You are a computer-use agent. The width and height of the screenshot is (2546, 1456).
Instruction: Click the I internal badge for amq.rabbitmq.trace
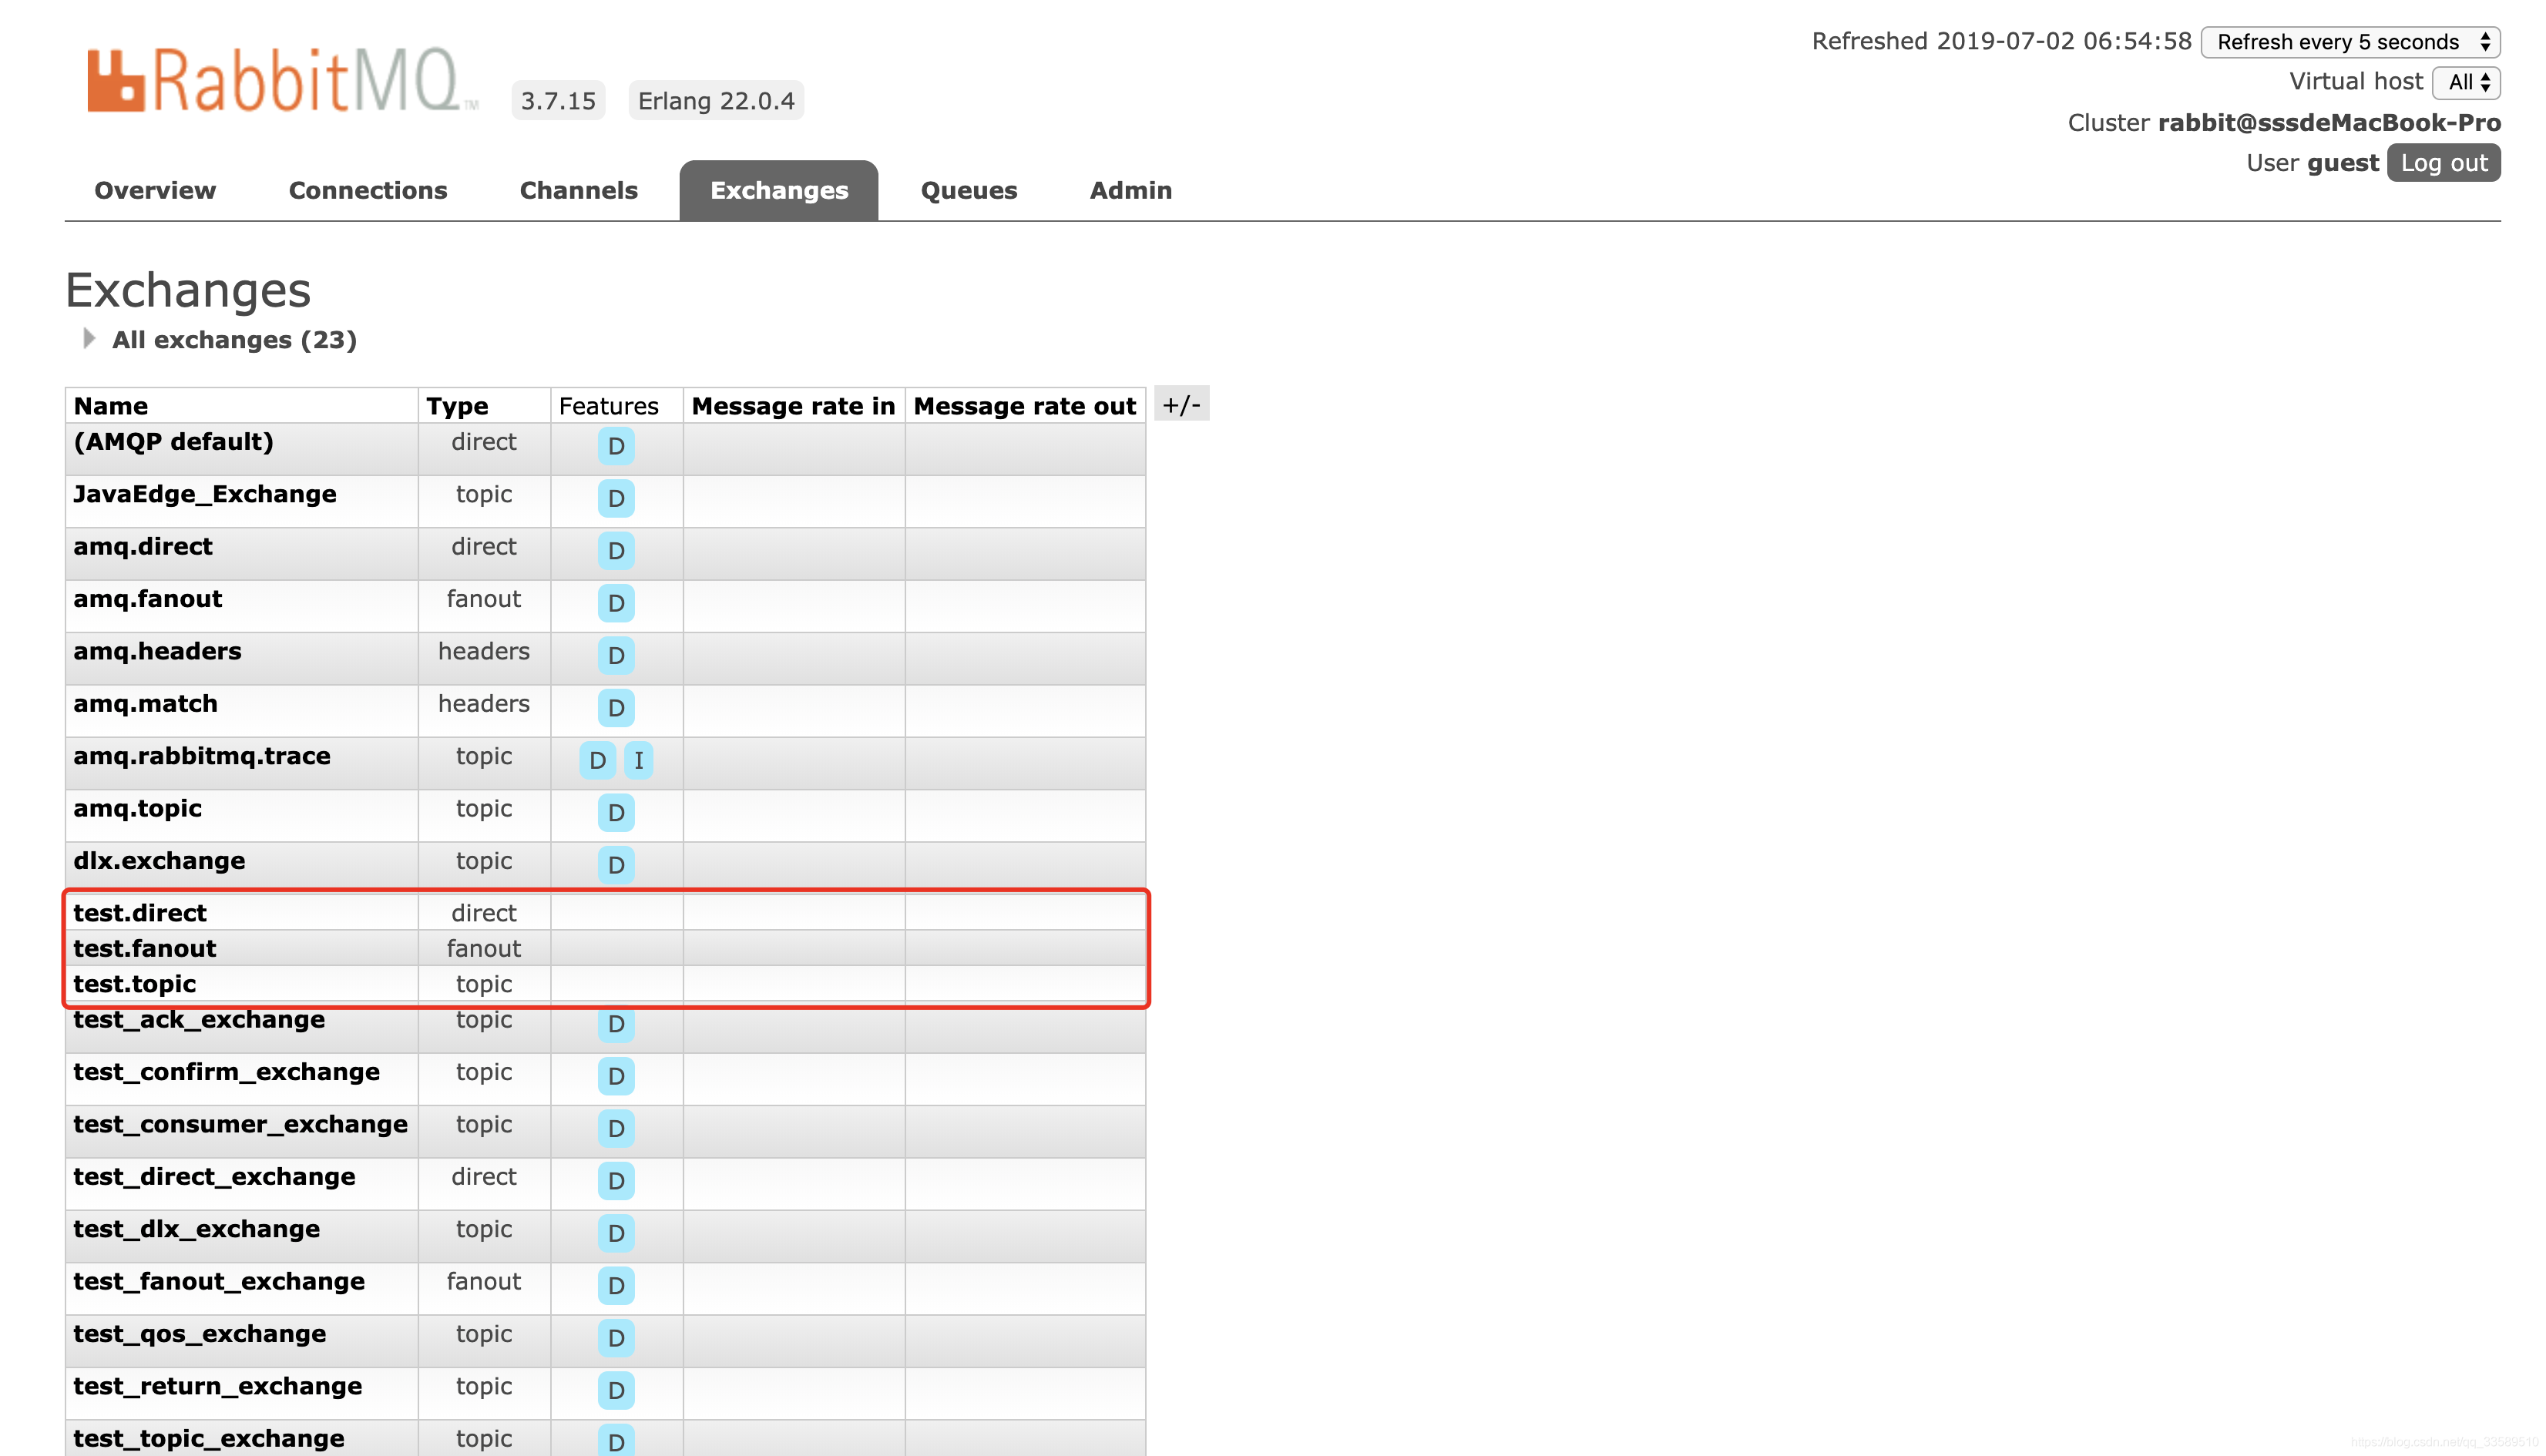[x=638, y=760]
